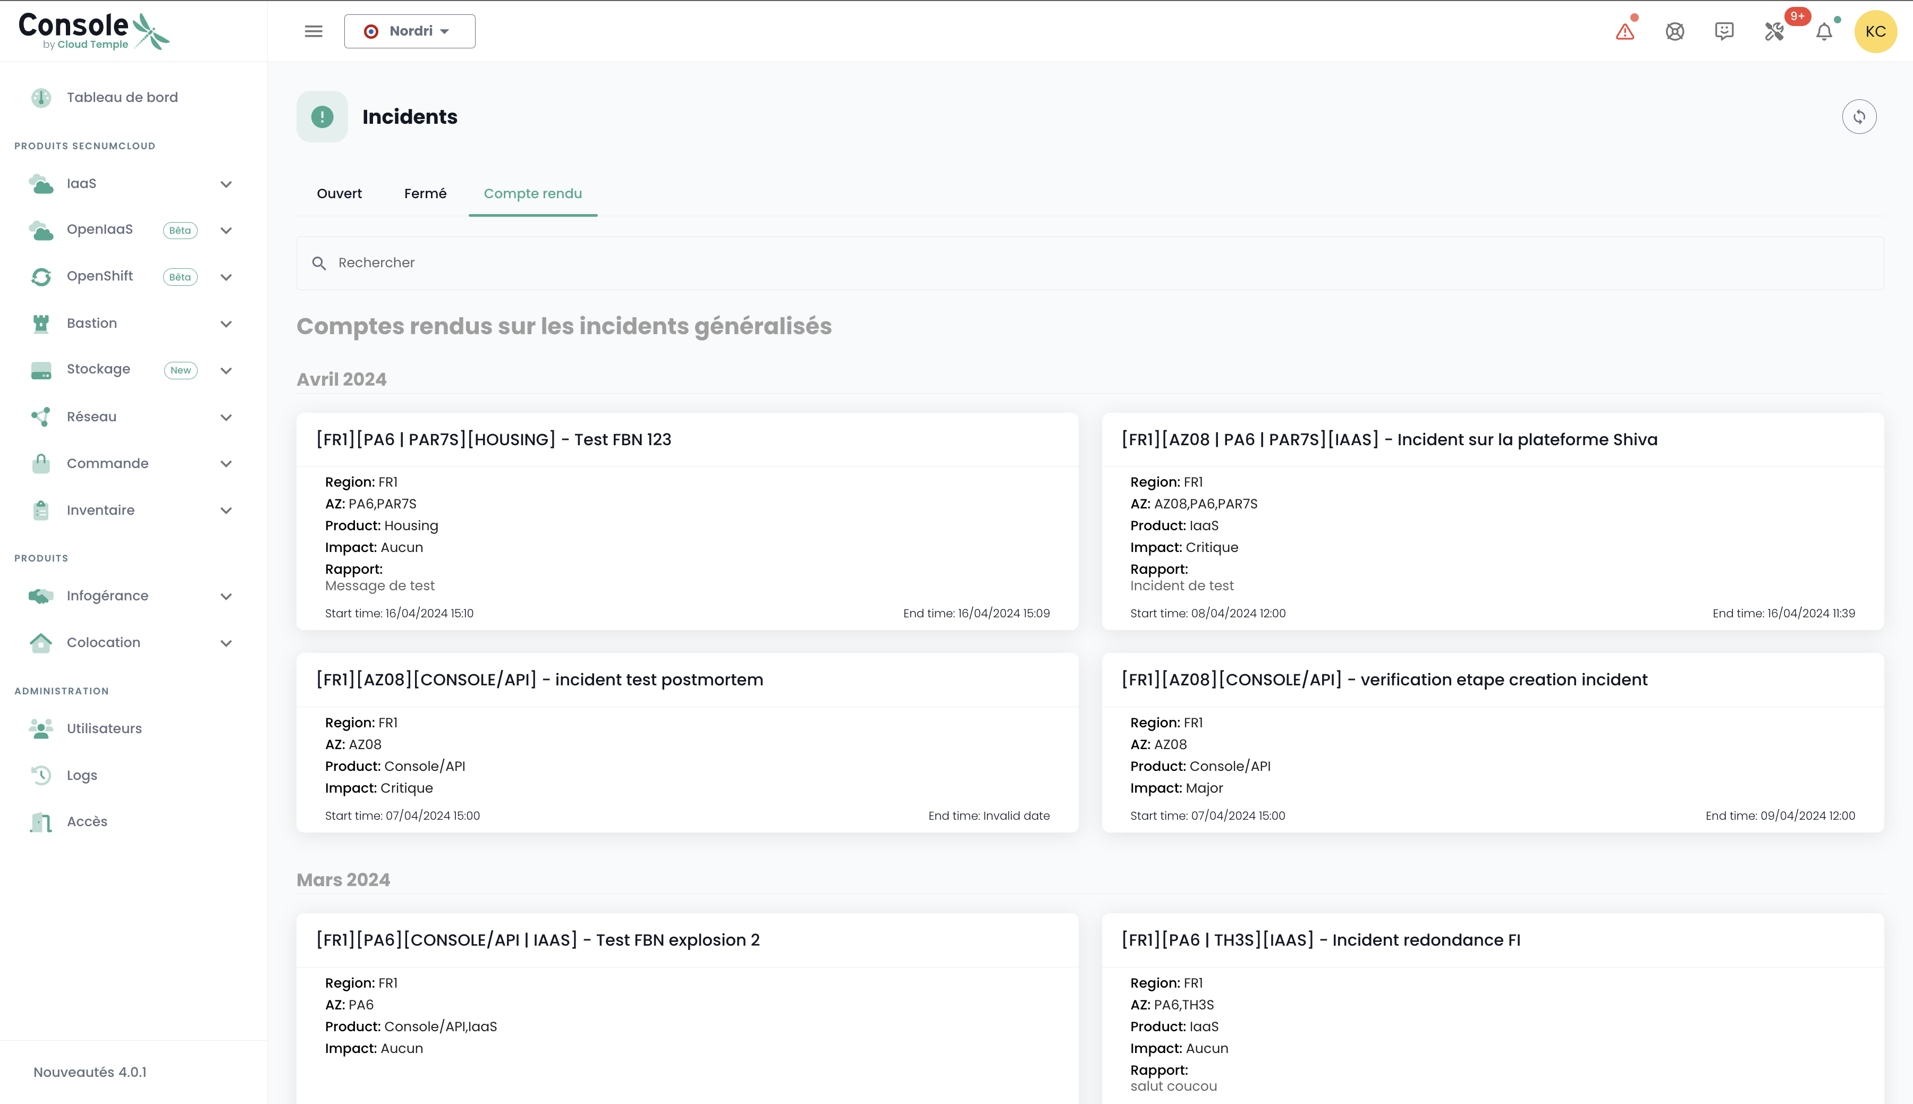Screen dimensions: 1913x1104
Task: Expand the Stockage sidebar section
Action: coord(225,371)
